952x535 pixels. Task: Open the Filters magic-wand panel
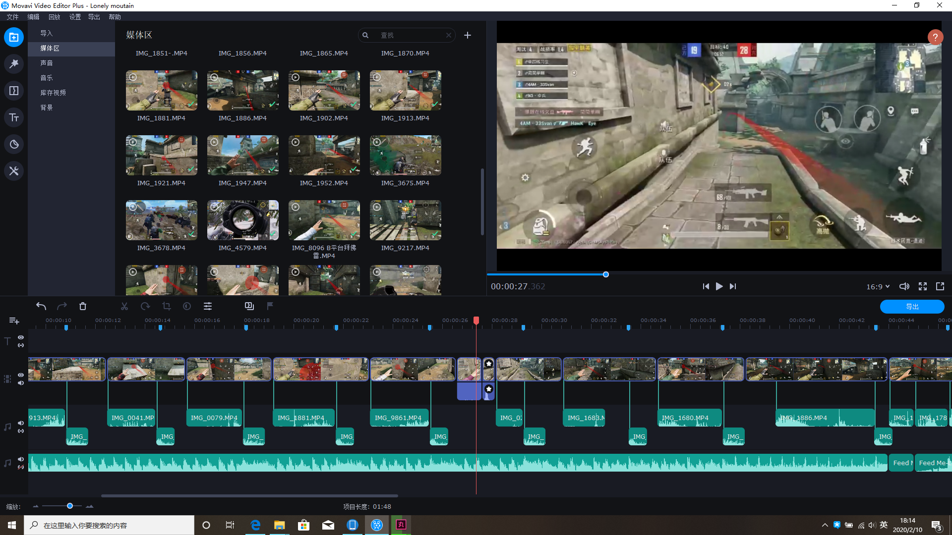pyautogui.click(x=14, y=64)
